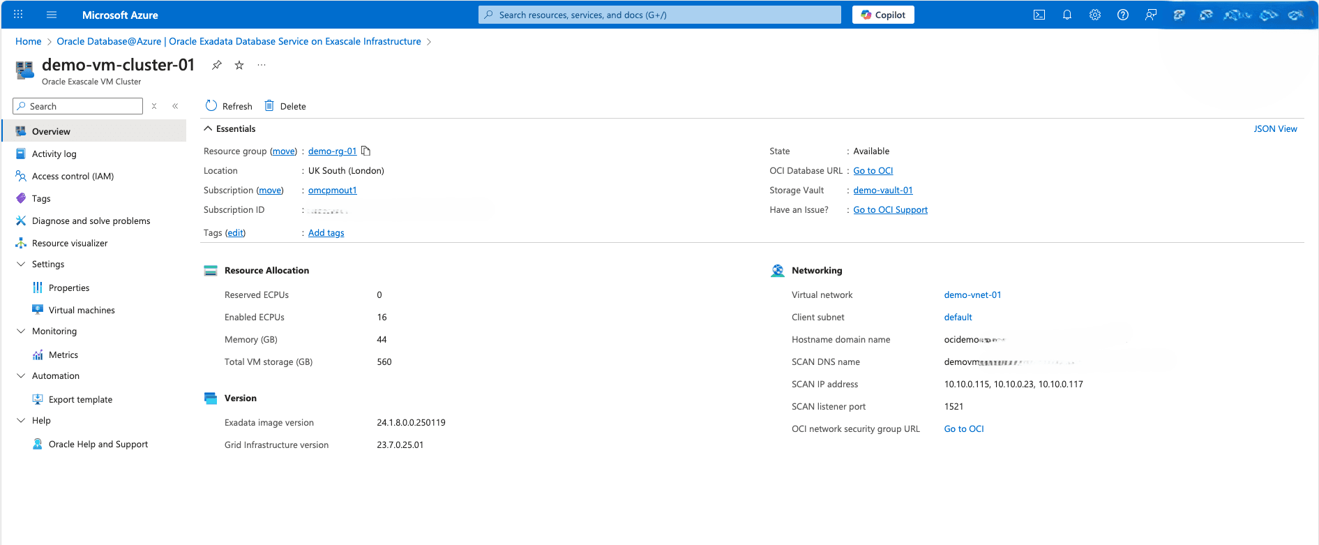Click Add tags link

point(326,232)
